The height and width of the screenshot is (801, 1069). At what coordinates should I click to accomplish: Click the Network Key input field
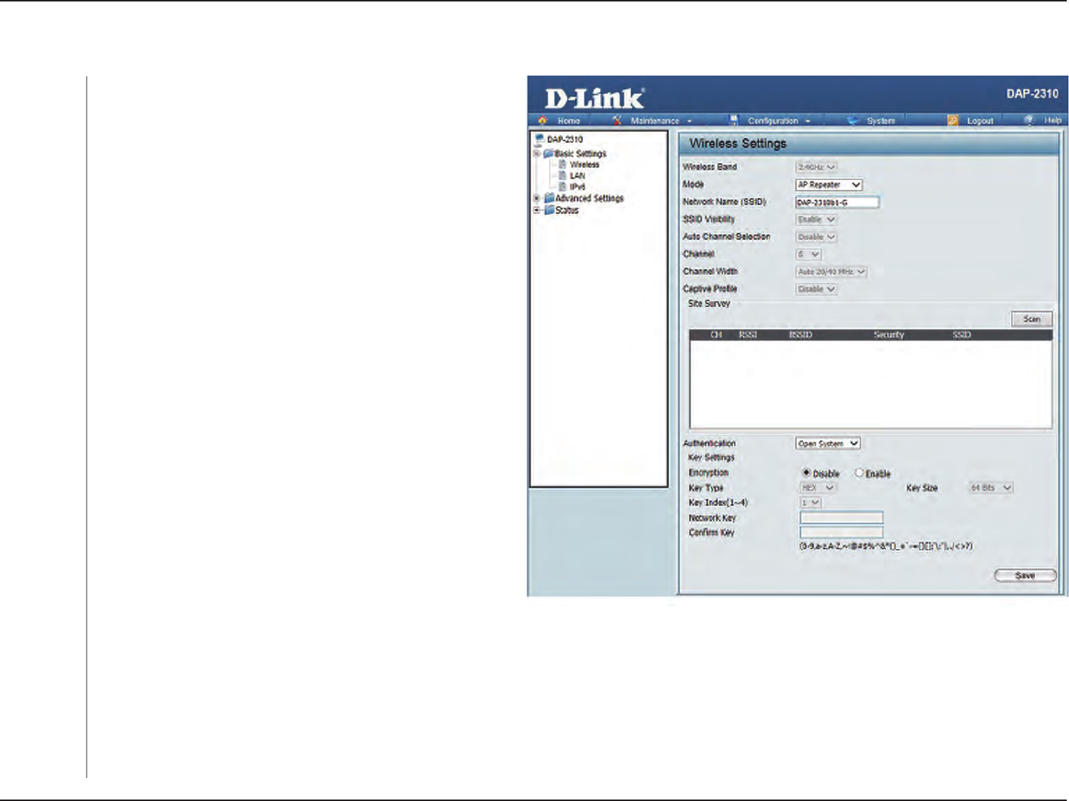[x=842, y=517]
